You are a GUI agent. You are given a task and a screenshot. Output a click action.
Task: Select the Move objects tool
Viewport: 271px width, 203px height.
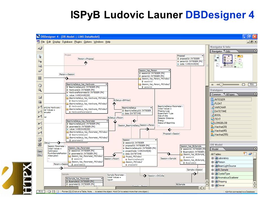(40, 61)
